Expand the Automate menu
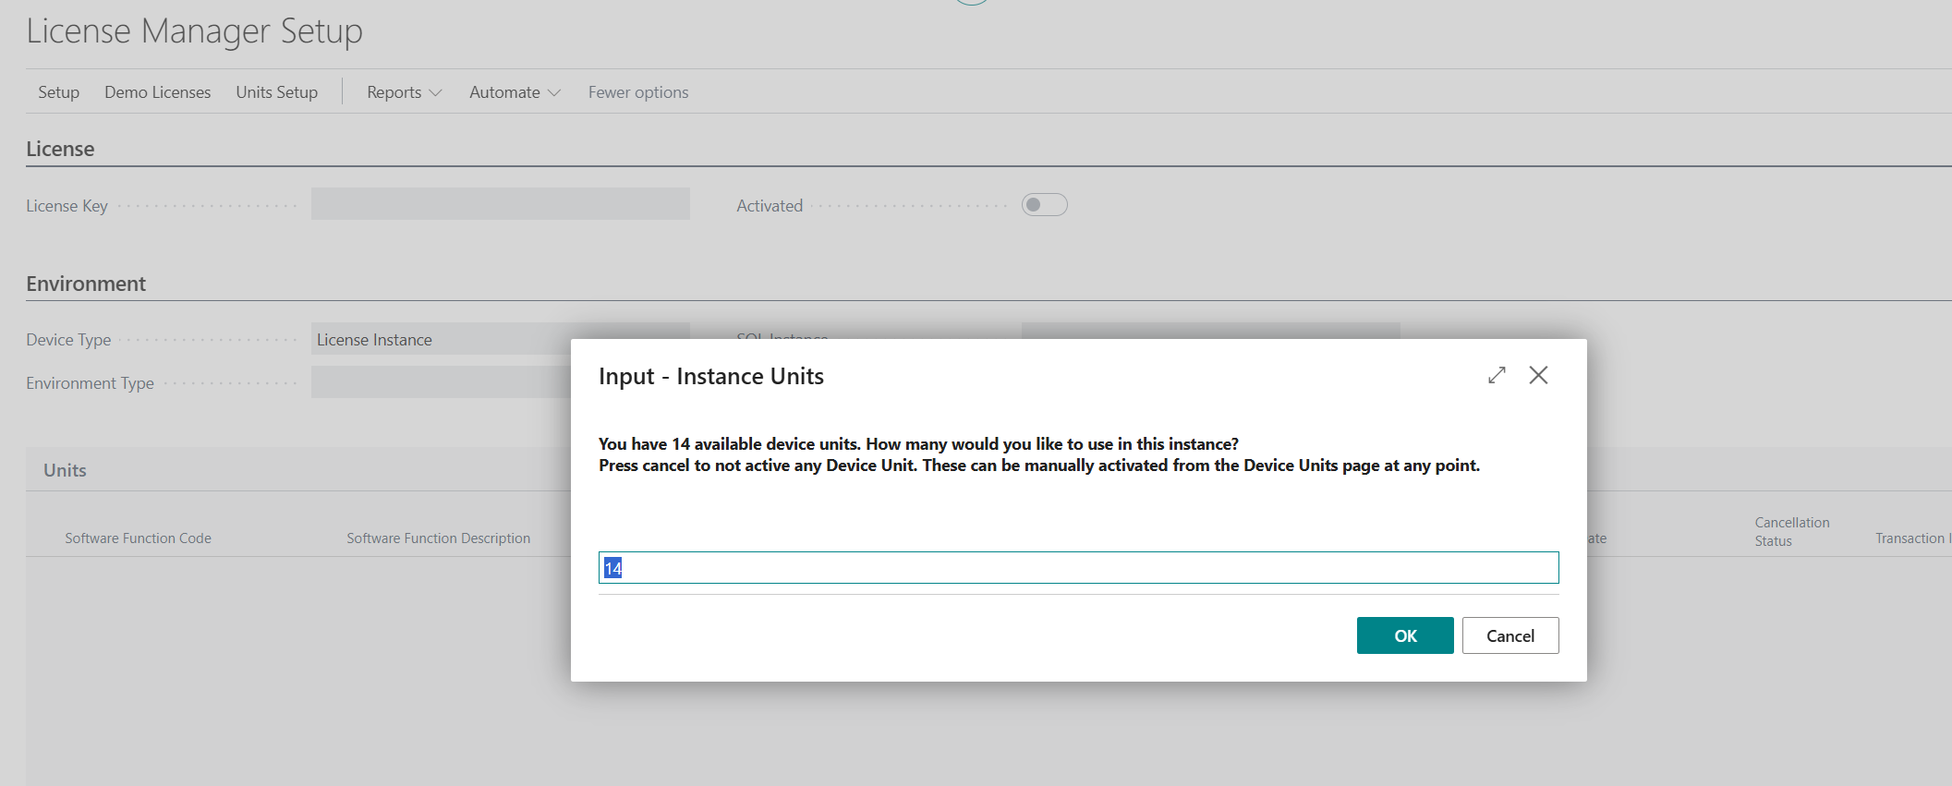This screenshot has width=1952, height=786. point(515,92)
